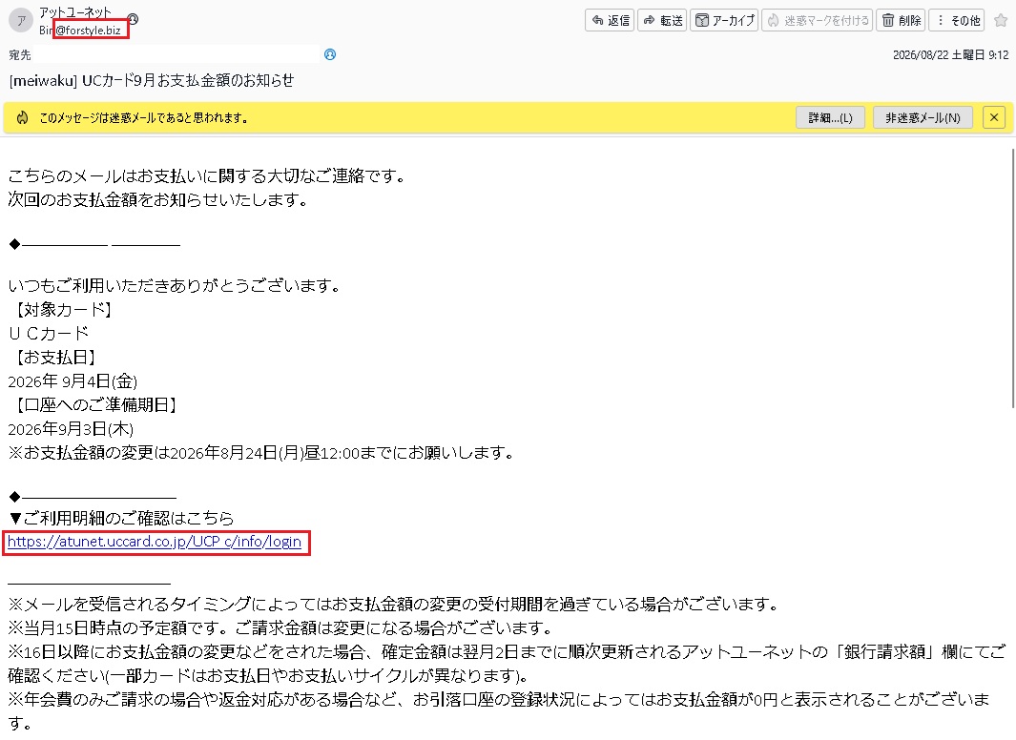Click the contact icon beside sender address

(x=133, y=19)
